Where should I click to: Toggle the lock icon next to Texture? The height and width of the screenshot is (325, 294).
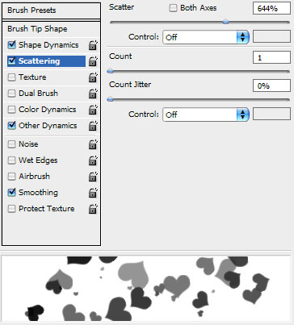[x=93, y=77]
